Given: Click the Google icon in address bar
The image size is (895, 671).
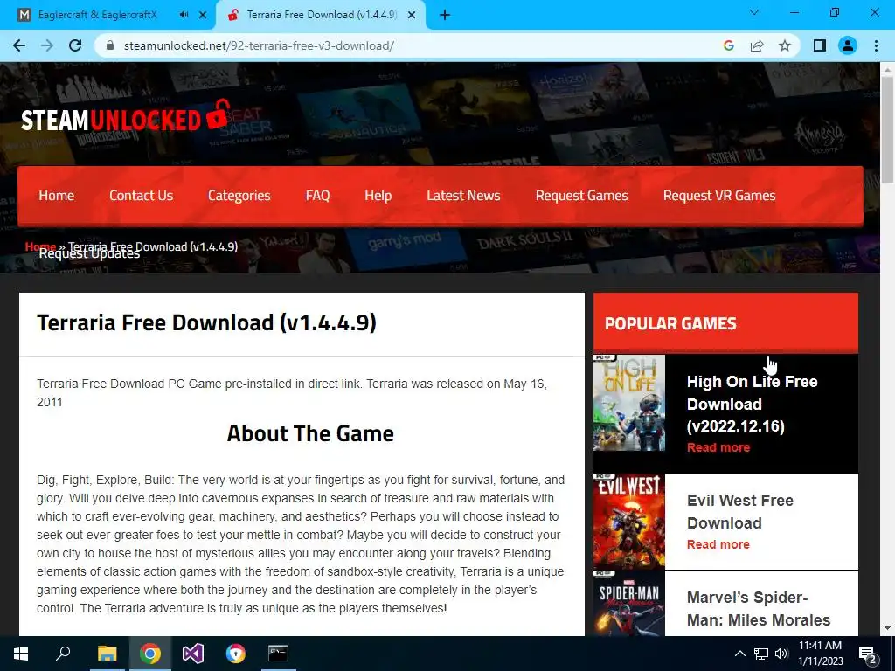Looking at the screenshot, I should pos(728,45).
